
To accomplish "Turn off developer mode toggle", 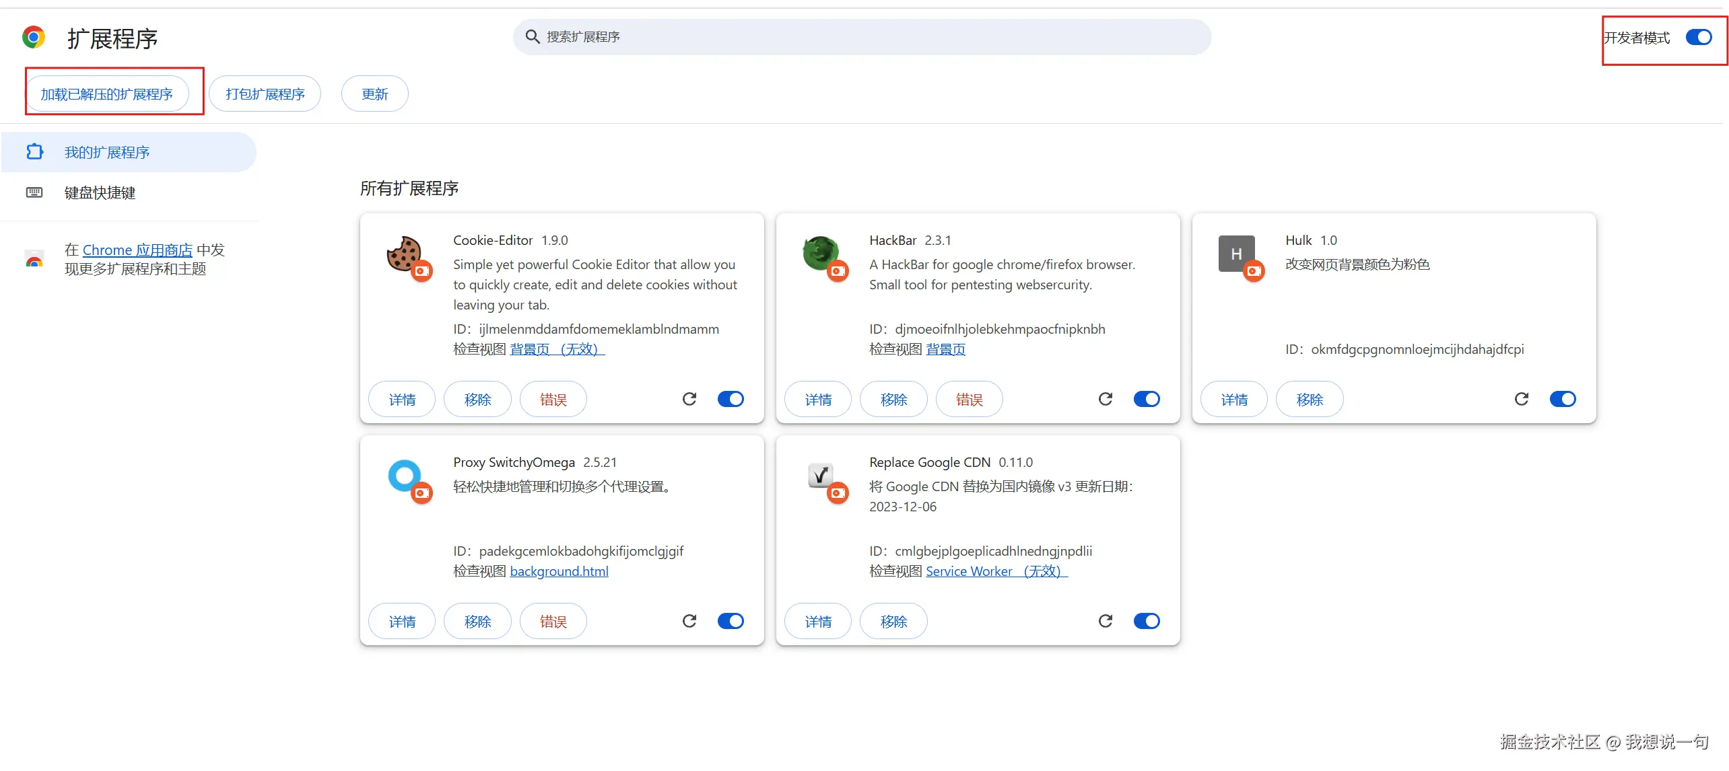I will click(x=1699, y=38).
